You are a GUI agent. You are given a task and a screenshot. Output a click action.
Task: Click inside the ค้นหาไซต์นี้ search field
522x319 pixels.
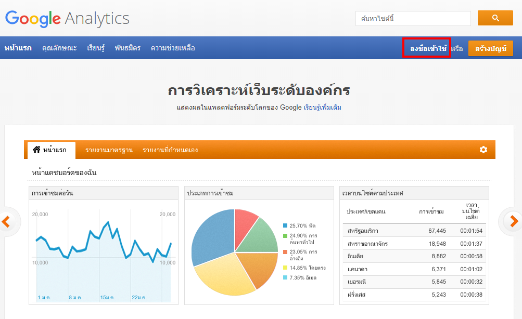[x=413, y=19]
